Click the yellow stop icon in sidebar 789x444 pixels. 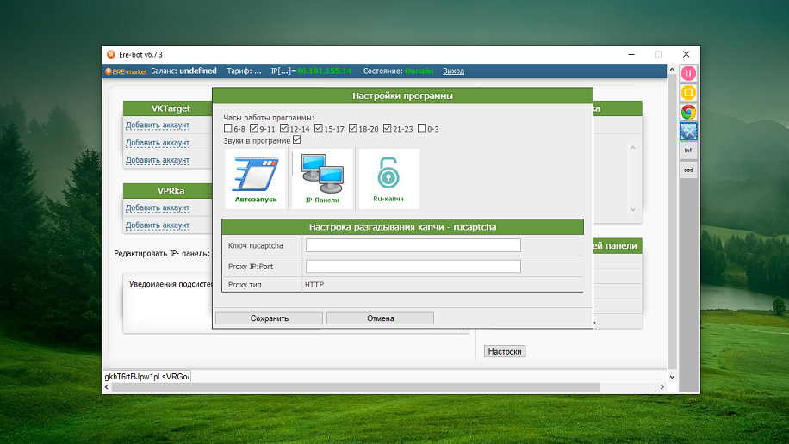click(x=688, y=93)
